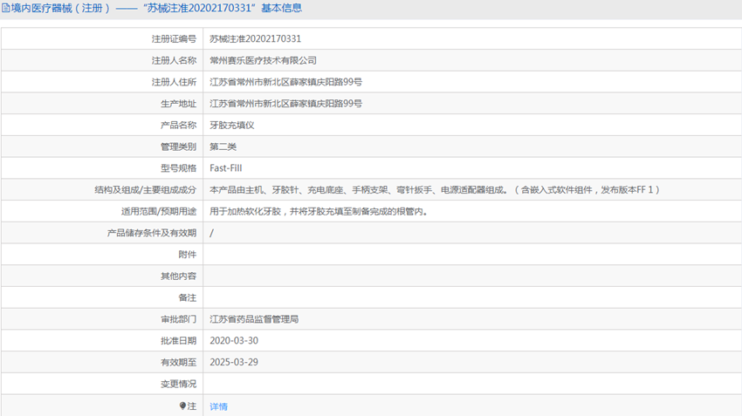The height and width of the screenshot is (416, 742).
Task: Select model value Fast-Fill
Action: 226,168
